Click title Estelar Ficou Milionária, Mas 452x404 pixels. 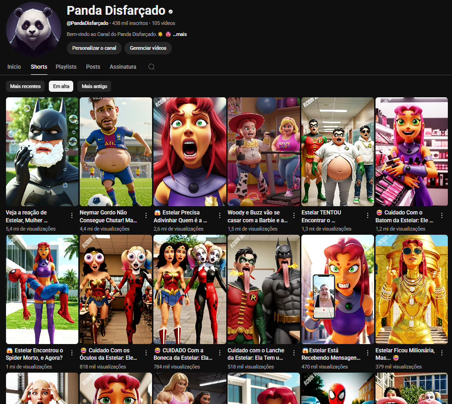click(405, 354)
